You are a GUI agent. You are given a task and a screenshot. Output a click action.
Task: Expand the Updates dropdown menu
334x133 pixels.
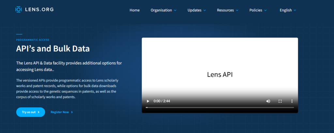point(197,10)
